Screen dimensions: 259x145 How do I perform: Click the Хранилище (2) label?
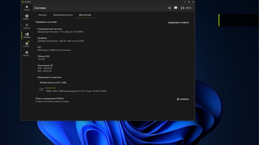pyautogui.click(x=45, y=65)
